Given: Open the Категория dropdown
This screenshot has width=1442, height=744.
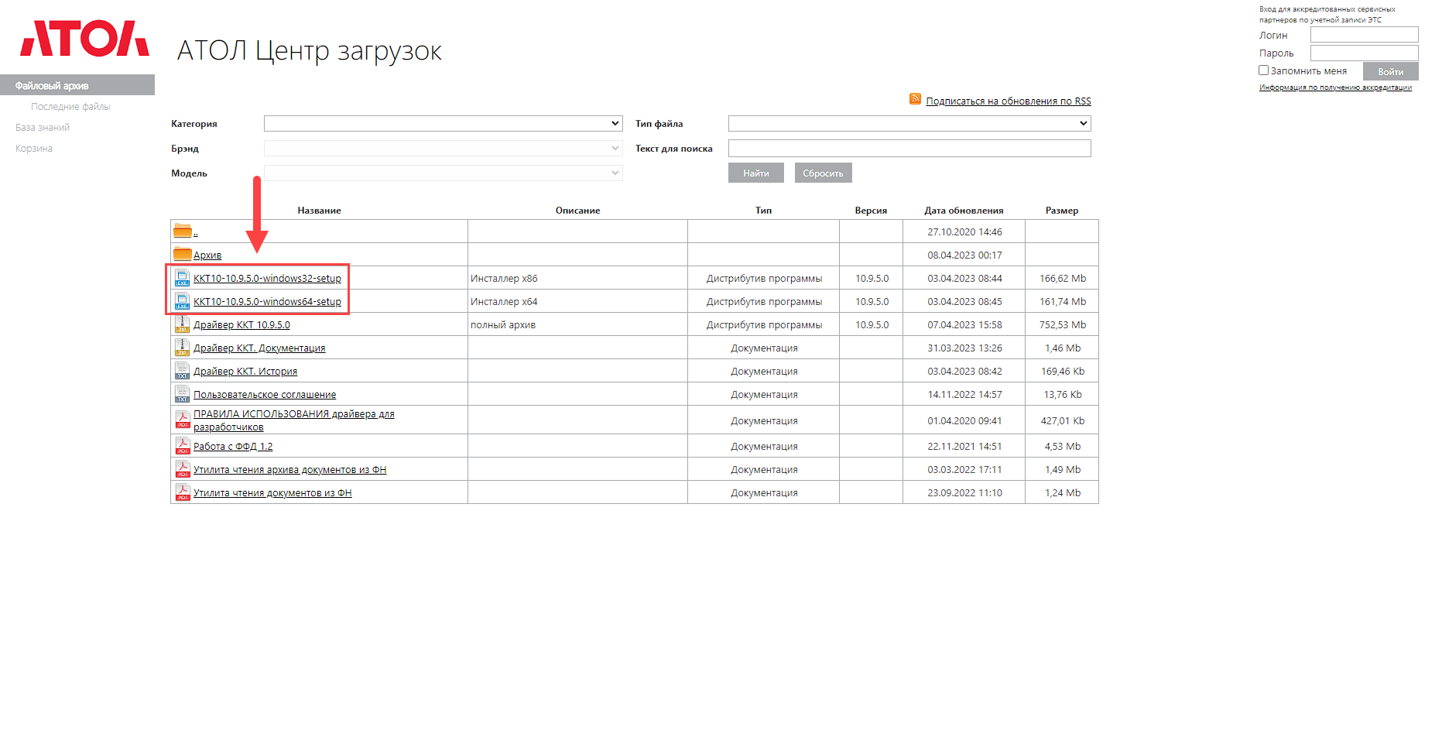Looking at the screenshot, I should [443, 124].
